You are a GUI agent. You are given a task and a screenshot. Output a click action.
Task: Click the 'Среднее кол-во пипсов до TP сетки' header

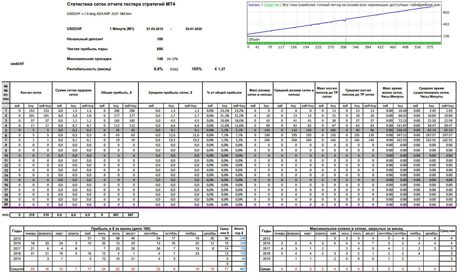click(358, 92)
